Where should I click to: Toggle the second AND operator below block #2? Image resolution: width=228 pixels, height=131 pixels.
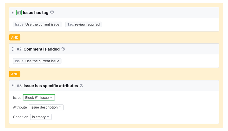(x=15, y=74)
